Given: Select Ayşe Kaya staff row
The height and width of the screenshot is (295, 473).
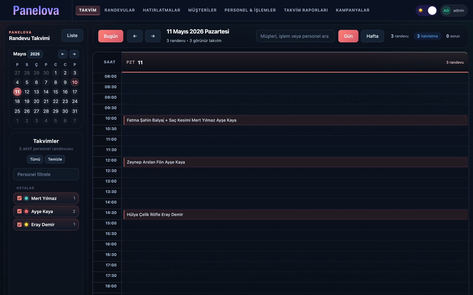Looking at the screenshot, I should pyautogui.click(x=46, y=211).
